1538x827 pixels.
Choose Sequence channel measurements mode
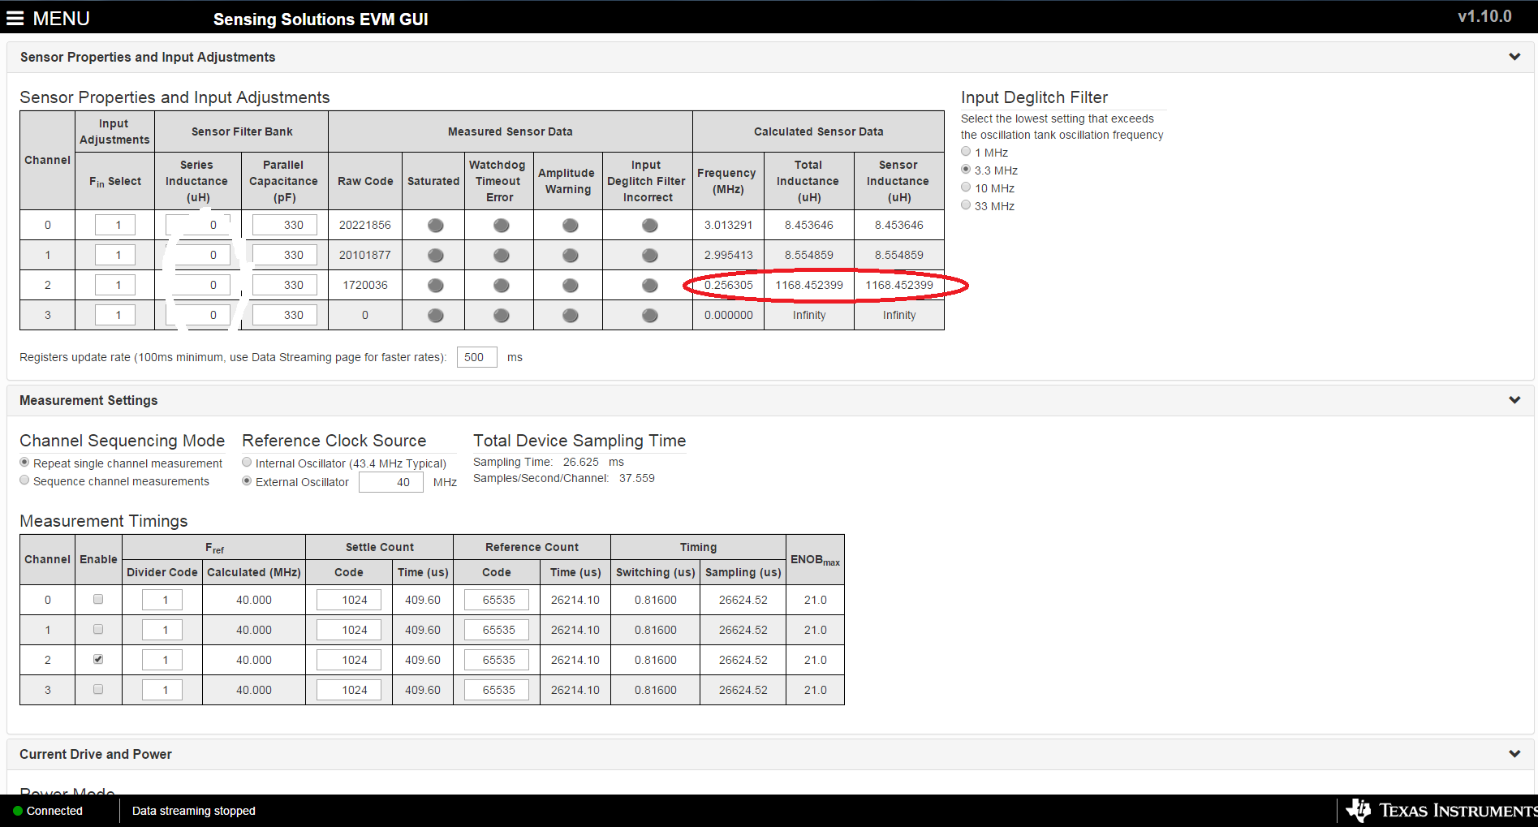[x=24, y=480]
